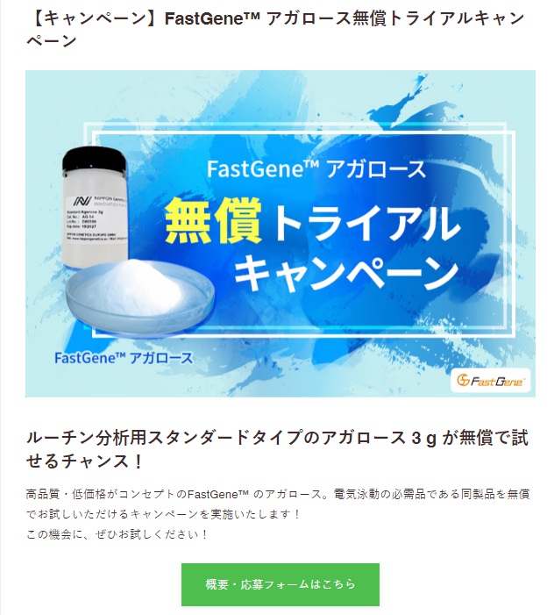Image resolution: width=554 pixels, height=615 pixels.
Task: Click the campaign title starting with 【キャンペーン】
Action: point(275,30)
